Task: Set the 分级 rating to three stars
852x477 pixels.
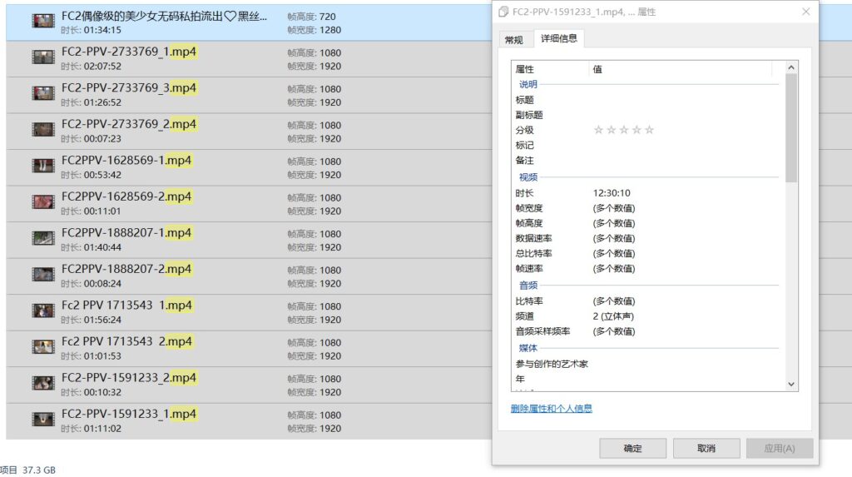Action: [x=624, y=130]
